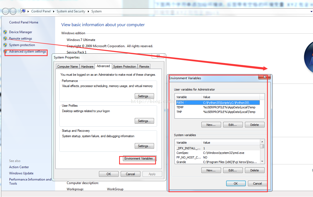The image size is (313, 197).
Task: Open Startup and Recovery Settings button
Action: 144,146
